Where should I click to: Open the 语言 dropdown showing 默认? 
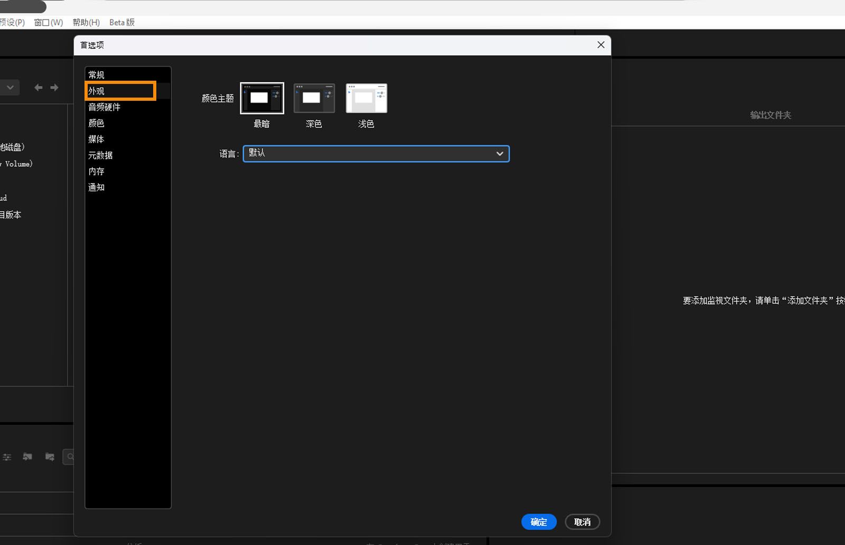coord(376,154)
